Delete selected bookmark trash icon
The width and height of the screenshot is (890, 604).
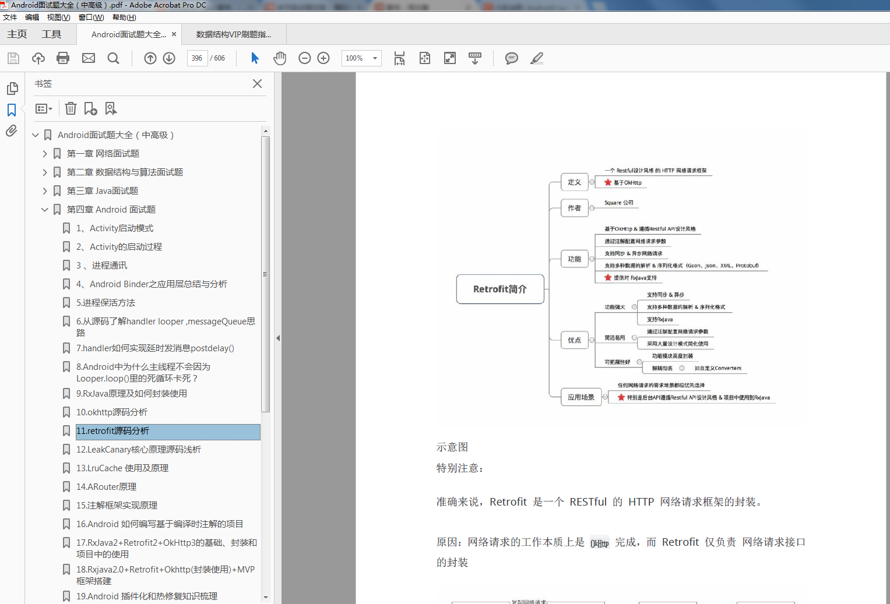[71, 108]
